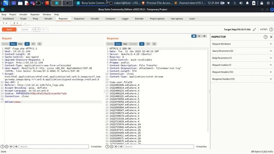
Task: Switch to the Decoder tab
Action: [x=95, y=19]
